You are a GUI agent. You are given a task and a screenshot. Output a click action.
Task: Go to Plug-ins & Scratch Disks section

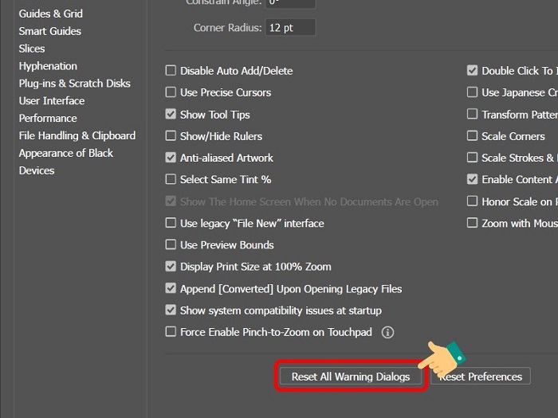[x=74, y=84]
